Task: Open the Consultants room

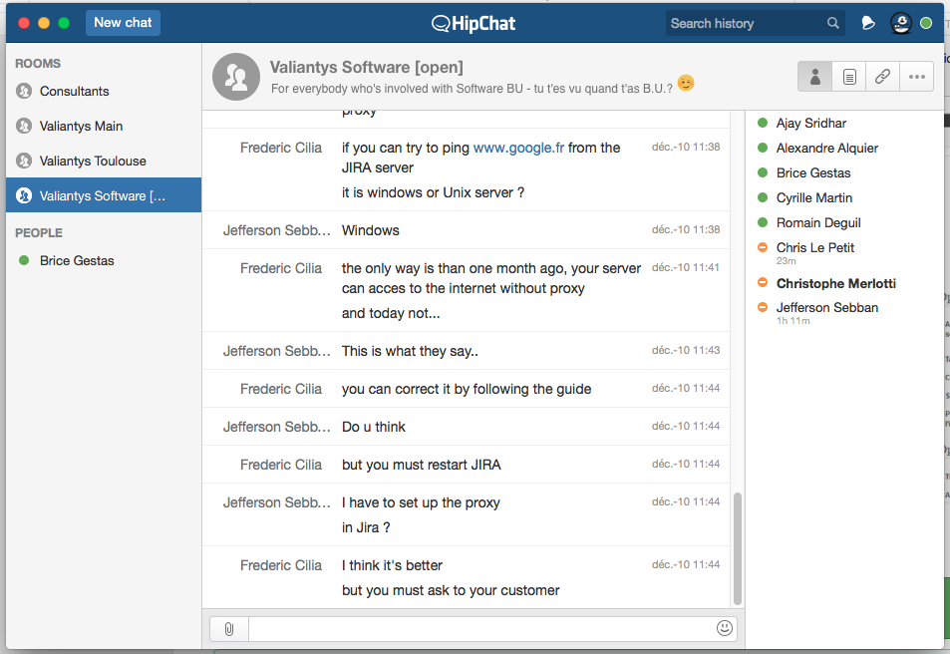Action: 104,92
